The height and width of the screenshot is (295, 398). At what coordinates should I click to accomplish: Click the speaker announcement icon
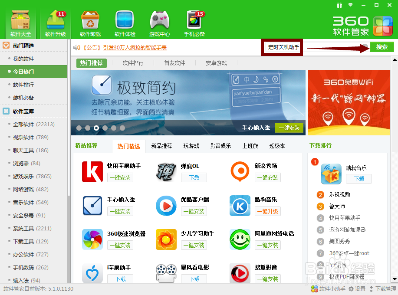(77, 47)
